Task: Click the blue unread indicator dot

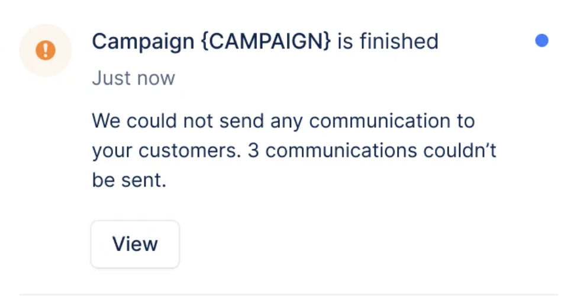Action: 541,41
